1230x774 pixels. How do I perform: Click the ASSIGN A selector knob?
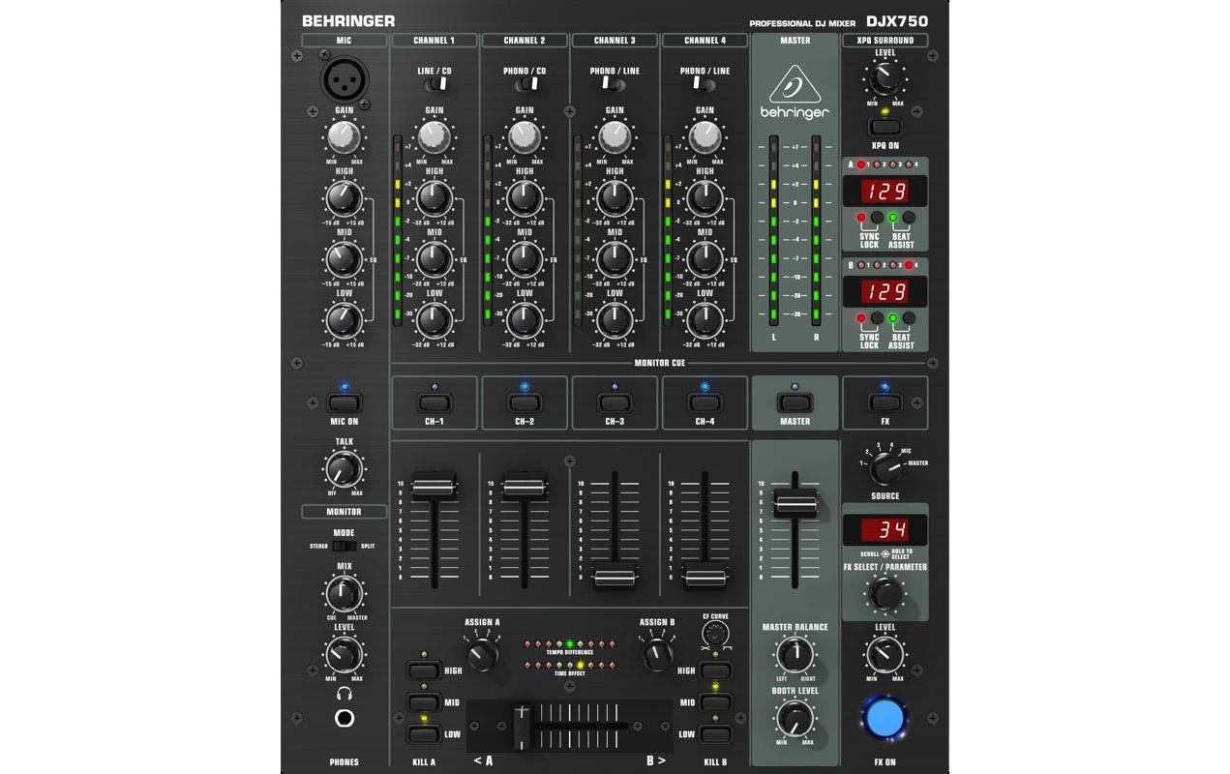482,655
